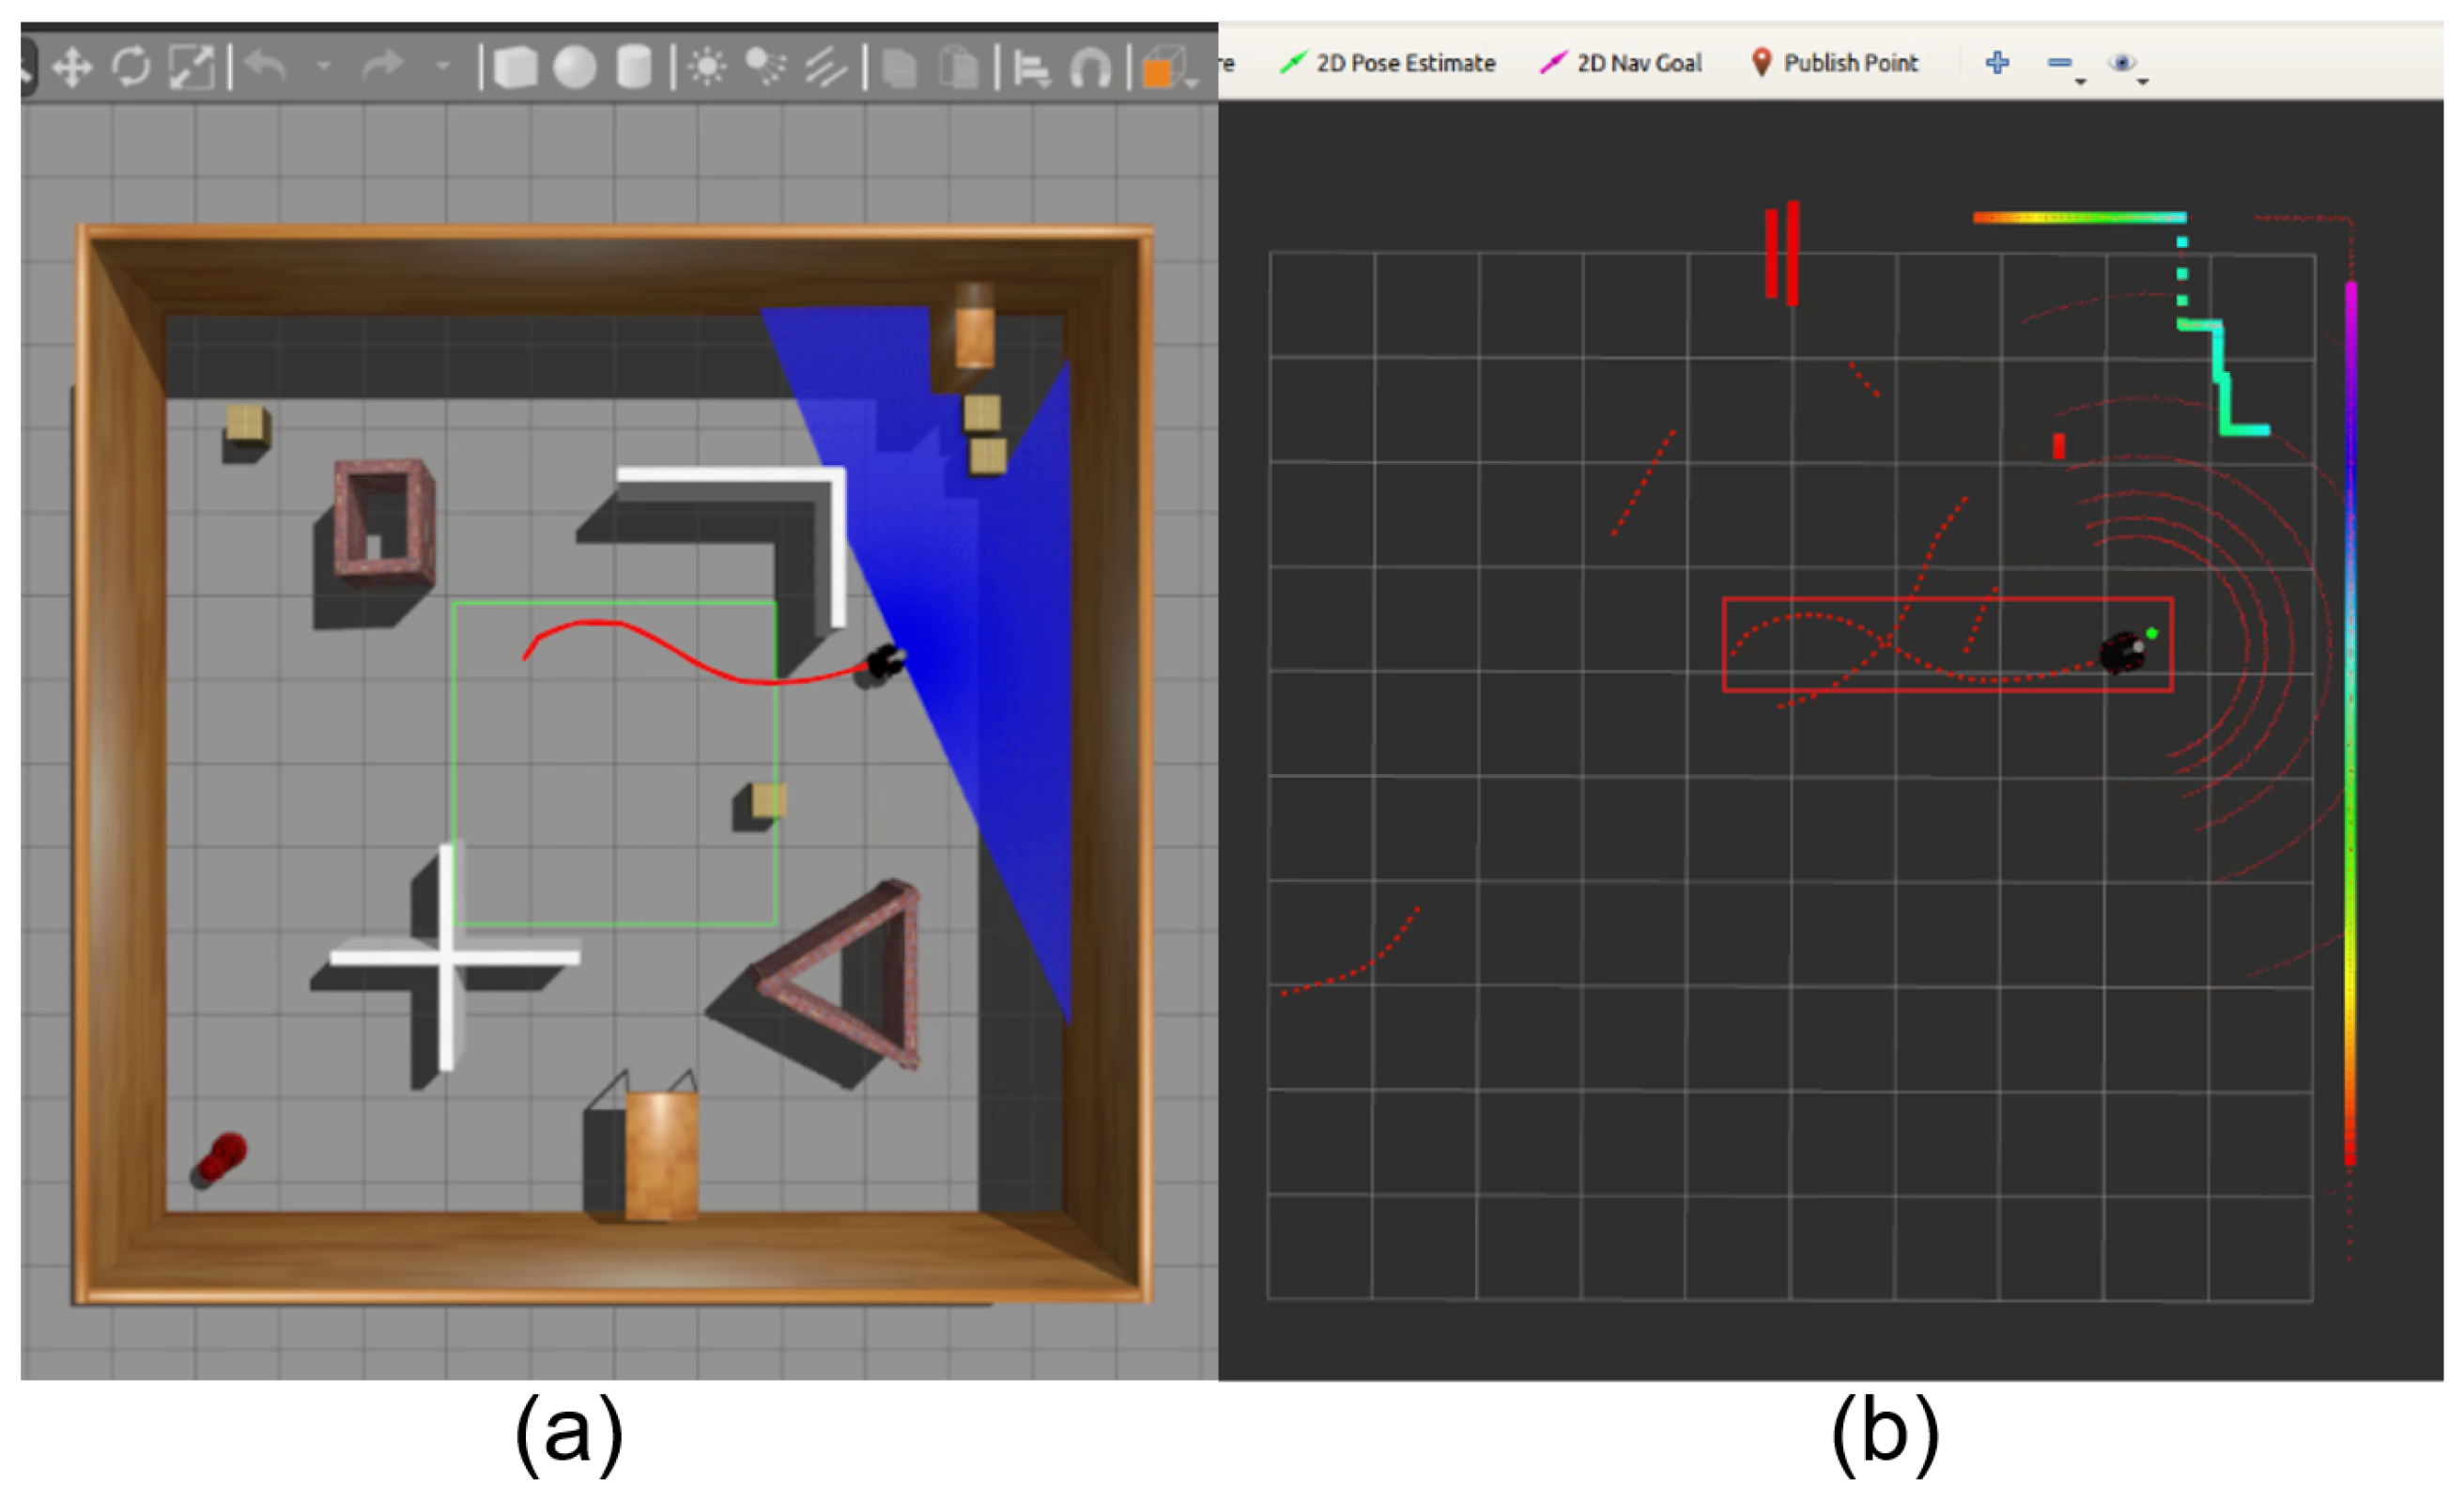Viewport: 2464px width, 1502px height.
Task: Choose the Publish Point tool
Action: coord(1835,63)
